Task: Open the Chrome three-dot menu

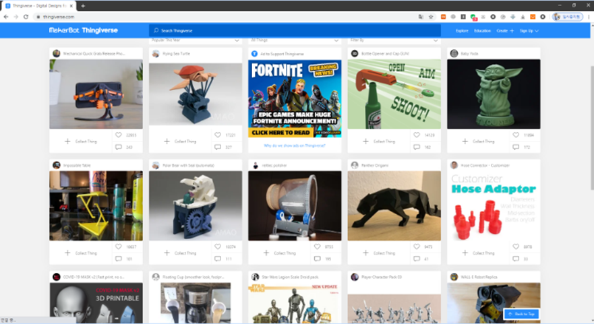Action: pyautogui.click(x=589, y=17)
